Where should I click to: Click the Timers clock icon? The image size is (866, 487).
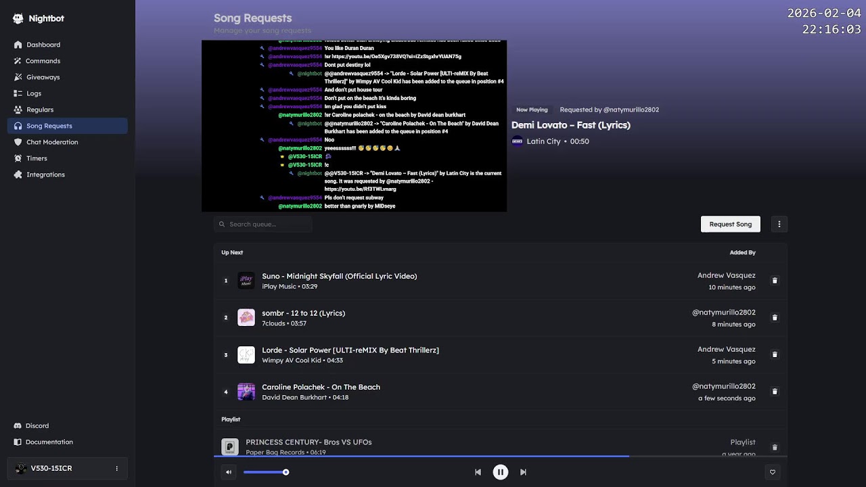tap(18, 158)
